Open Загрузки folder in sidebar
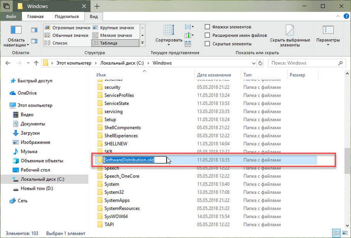The height and width of the screenshot is (238, 351). coord(30,133)
